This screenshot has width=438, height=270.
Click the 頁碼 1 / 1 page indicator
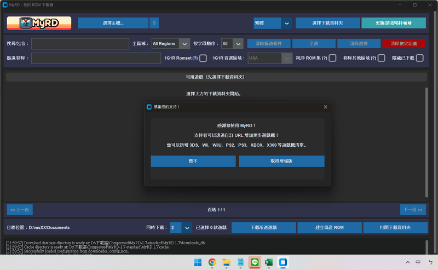(x=216, y=210)
